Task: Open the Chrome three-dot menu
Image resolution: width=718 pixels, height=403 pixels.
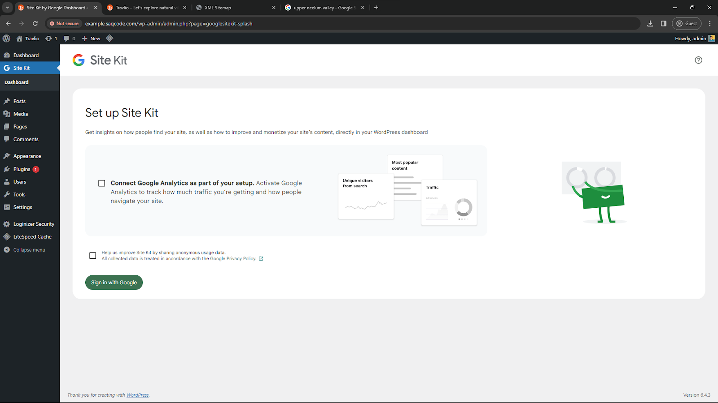Action: pyautogui.click(x=710, y=23)
